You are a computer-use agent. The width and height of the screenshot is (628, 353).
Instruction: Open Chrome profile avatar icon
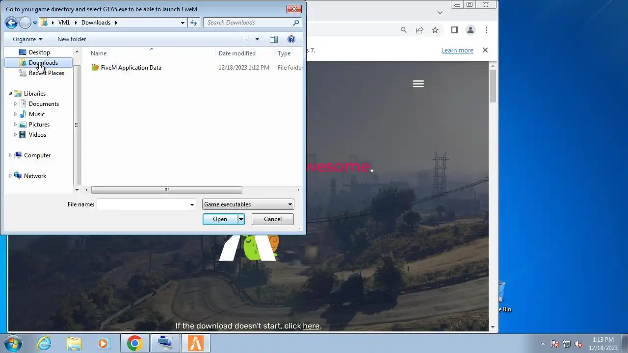pos(470,30)
